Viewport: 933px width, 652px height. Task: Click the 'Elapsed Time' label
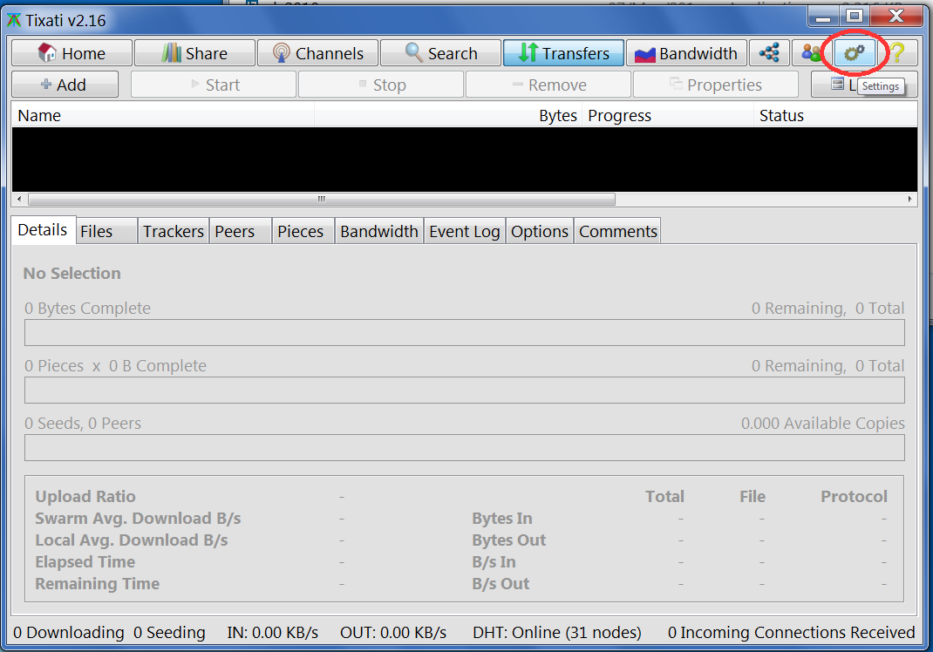pyautogui.click(x=85, y=561)
